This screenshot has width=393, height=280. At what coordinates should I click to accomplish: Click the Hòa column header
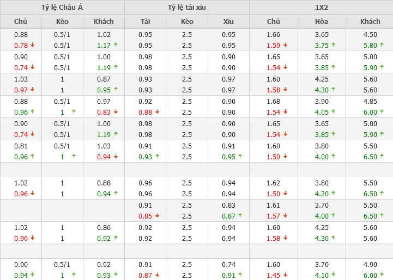[322, 21]
